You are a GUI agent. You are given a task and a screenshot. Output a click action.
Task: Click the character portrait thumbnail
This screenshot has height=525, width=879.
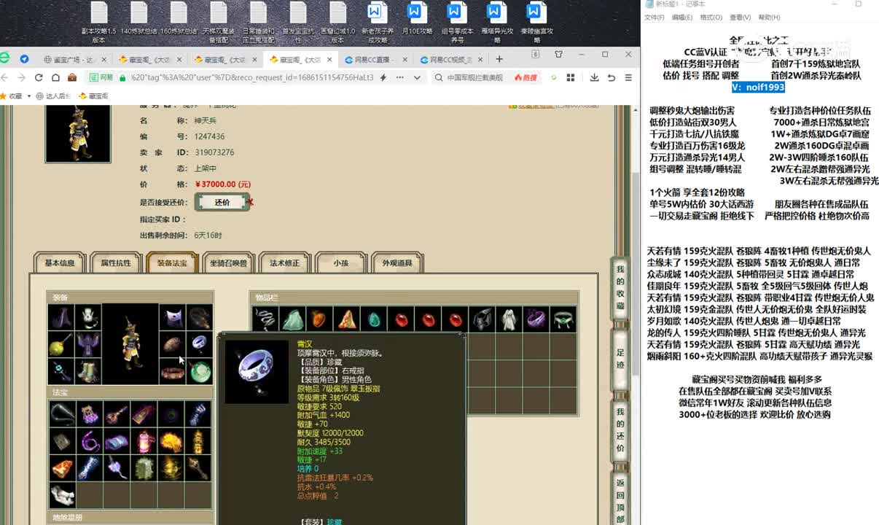[x=78, y=133]
